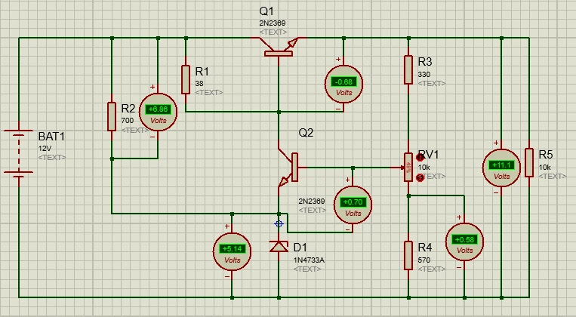
Task: Select the Q2 transistor symbol
Action: pyautogui.click(x=288, y=168)
